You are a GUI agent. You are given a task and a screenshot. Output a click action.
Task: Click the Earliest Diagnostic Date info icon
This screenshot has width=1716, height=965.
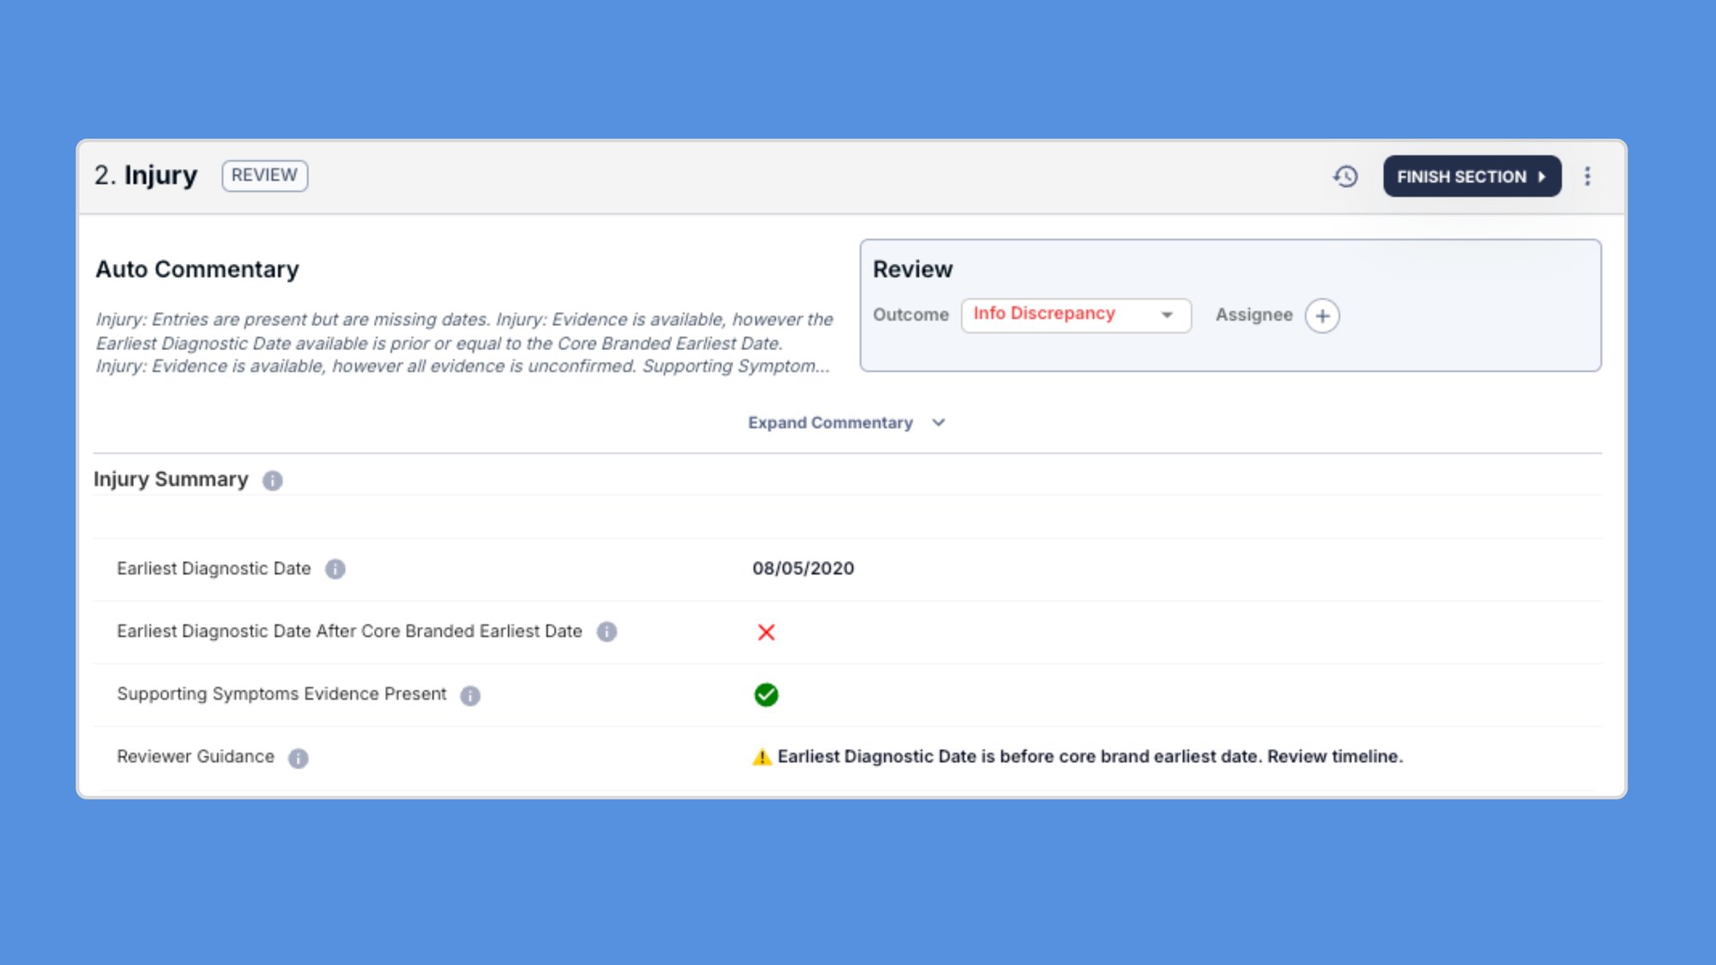[x=335, y=570]
